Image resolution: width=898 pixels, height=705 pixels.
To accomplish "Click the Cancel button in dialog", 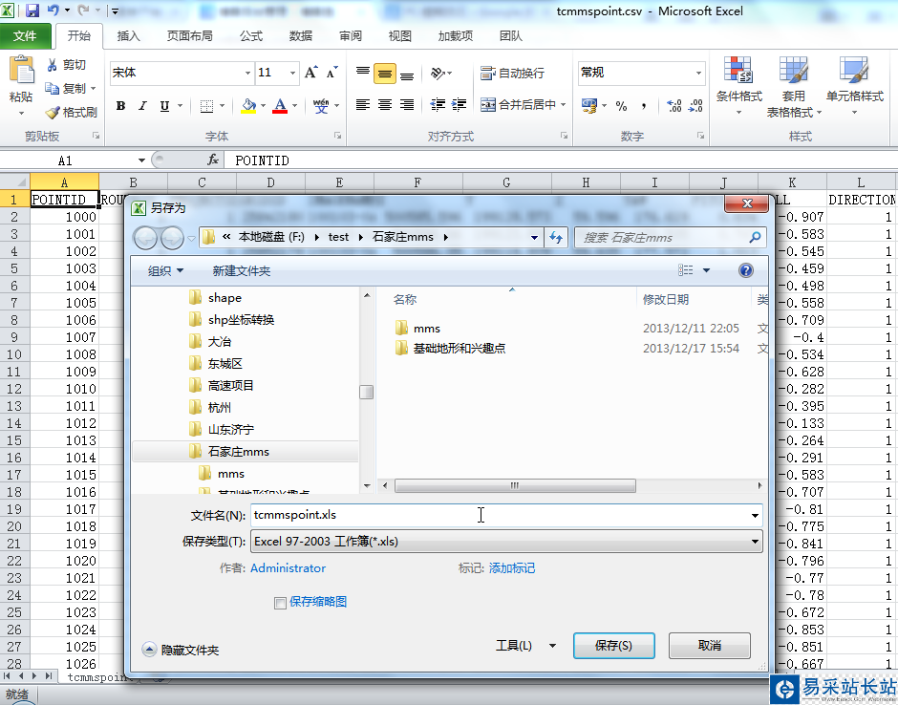I will (710, 646).
